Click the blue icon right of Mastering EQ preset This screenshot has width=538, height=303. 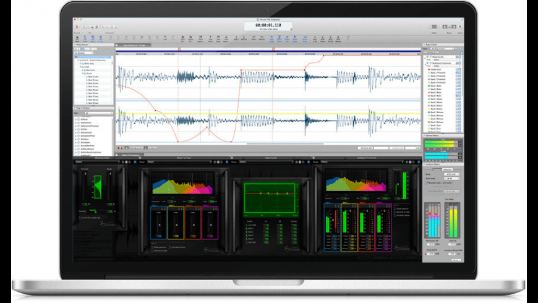[x=309, y=161]
